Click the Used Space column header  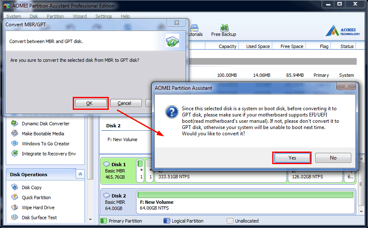click(x=258, y=46)
